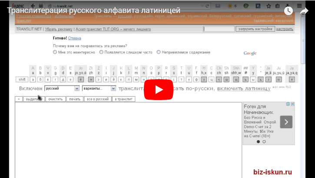Open the настроить link
The image size is (315, 178).
point(285,29)
